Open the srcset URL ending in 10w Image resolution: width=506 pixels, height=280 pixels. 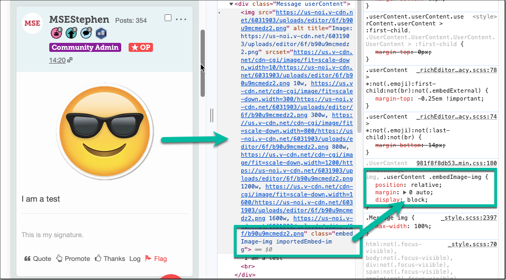297,68
